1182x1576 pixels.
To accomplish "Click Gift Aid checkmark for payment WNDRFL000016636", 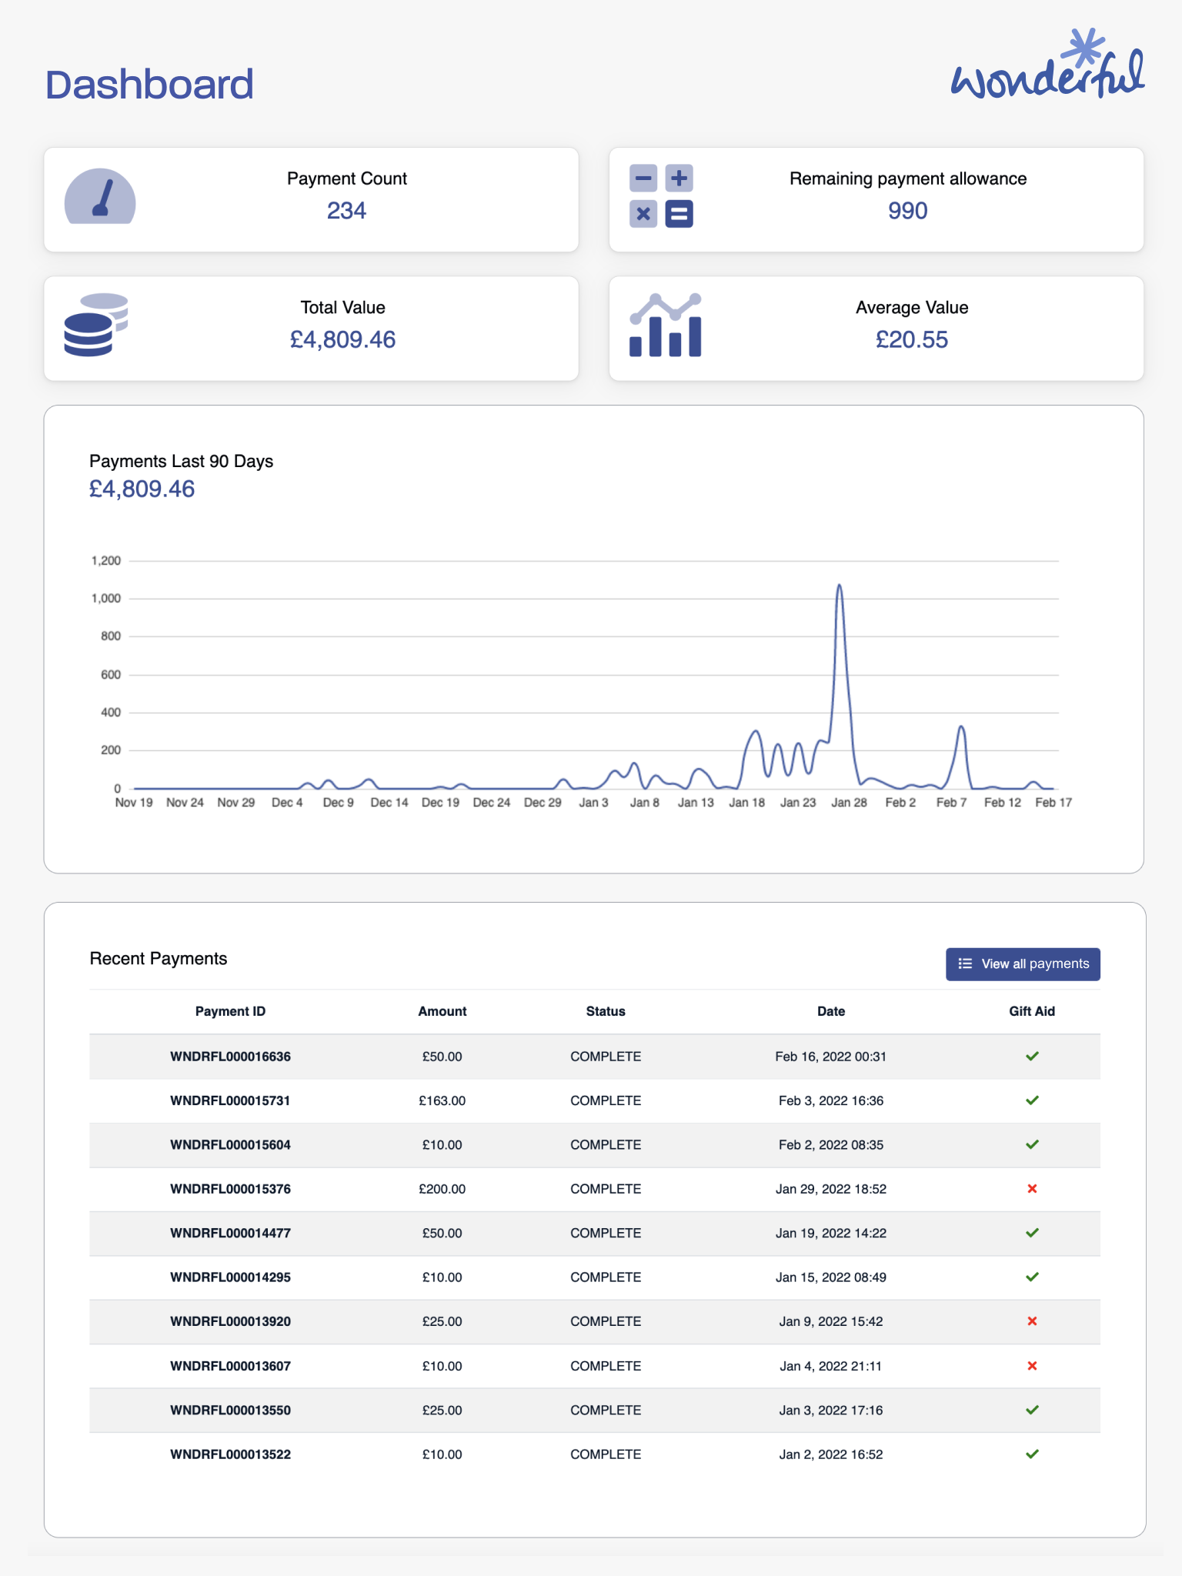I will (1032, 1057).
